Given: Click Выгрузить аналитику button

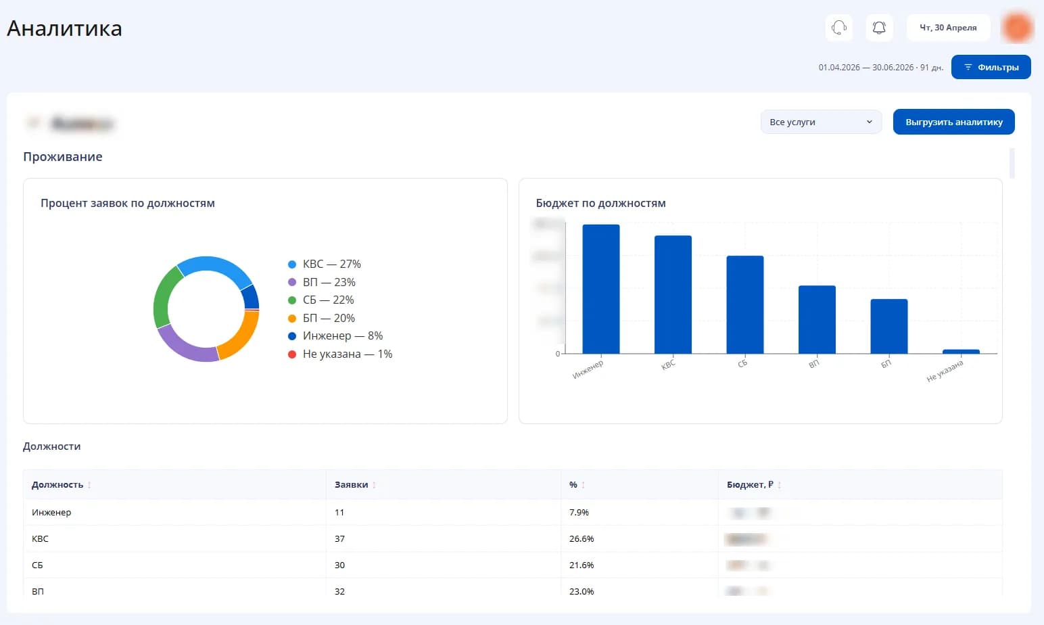Looking at the screenshot, I should click(x=954, y=122).
